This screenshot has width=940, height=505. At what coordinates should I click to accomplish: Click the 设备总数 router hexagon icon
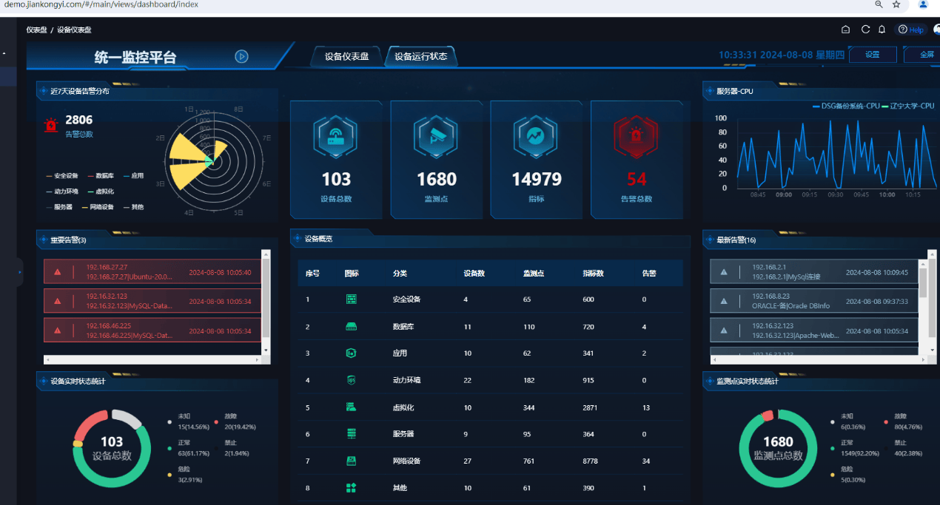pos(337,136)
